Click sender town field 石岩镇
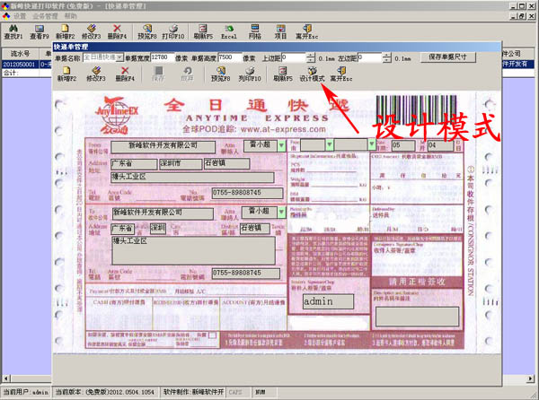Image resolution: width=539 pixels, height=400 pixels. (227, 163)
